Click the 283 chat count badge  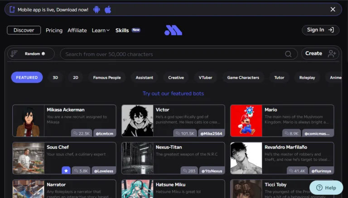(x=189, y=171)
